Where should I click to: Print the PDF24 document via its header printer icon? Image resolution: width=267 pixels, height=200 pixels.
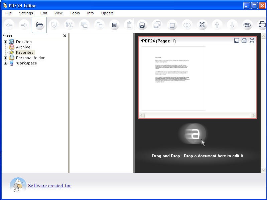(x=244, y=41)
